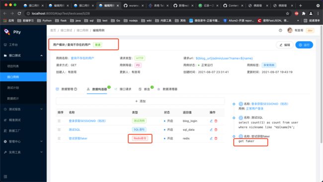Open the 登录获取SESSIONID link in the table

coord(87,121)
